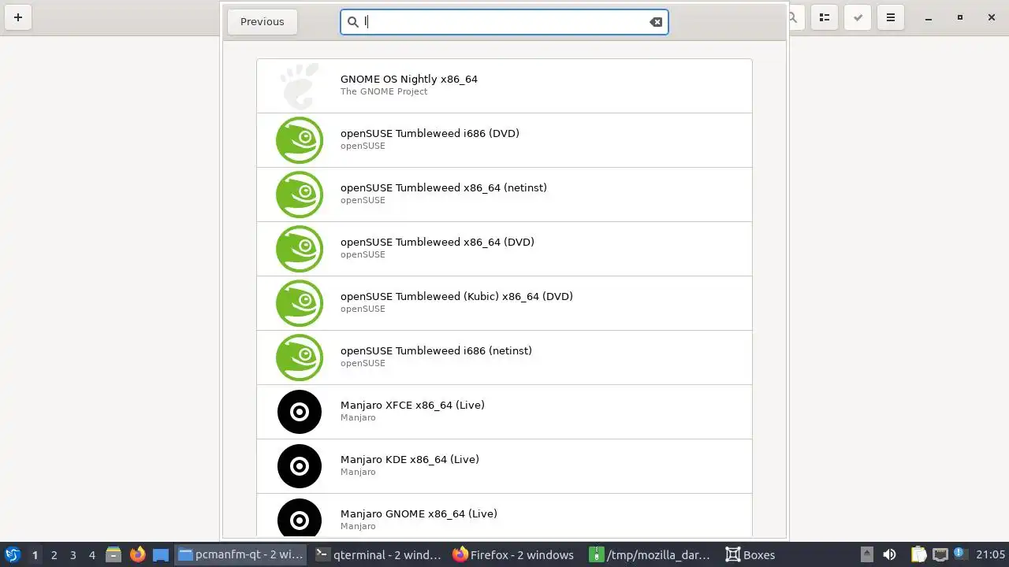Activate qterminal taskbar window group
The image size is (1009, 567).
coord(378,554)
